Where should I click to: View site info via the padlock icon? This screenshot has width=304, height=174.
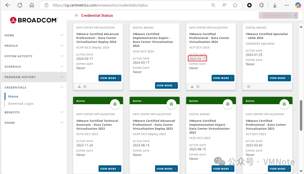(46, 5)
